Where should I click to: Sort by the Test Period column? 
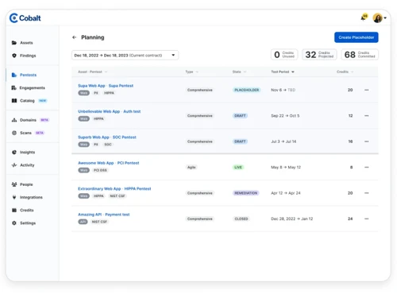[283, 72]
